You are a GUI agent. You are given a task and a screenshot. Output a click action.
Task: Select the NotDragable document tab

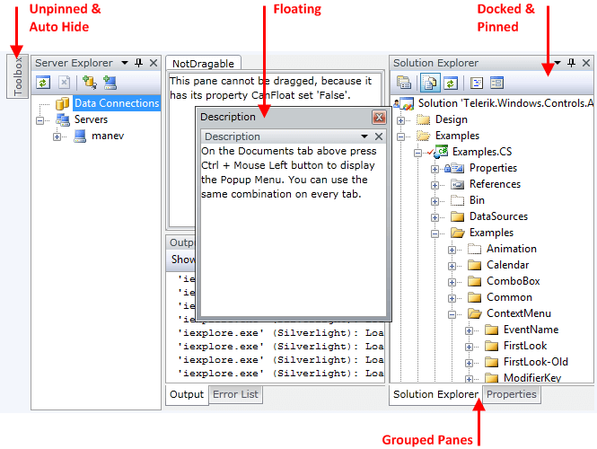point(203,64)
